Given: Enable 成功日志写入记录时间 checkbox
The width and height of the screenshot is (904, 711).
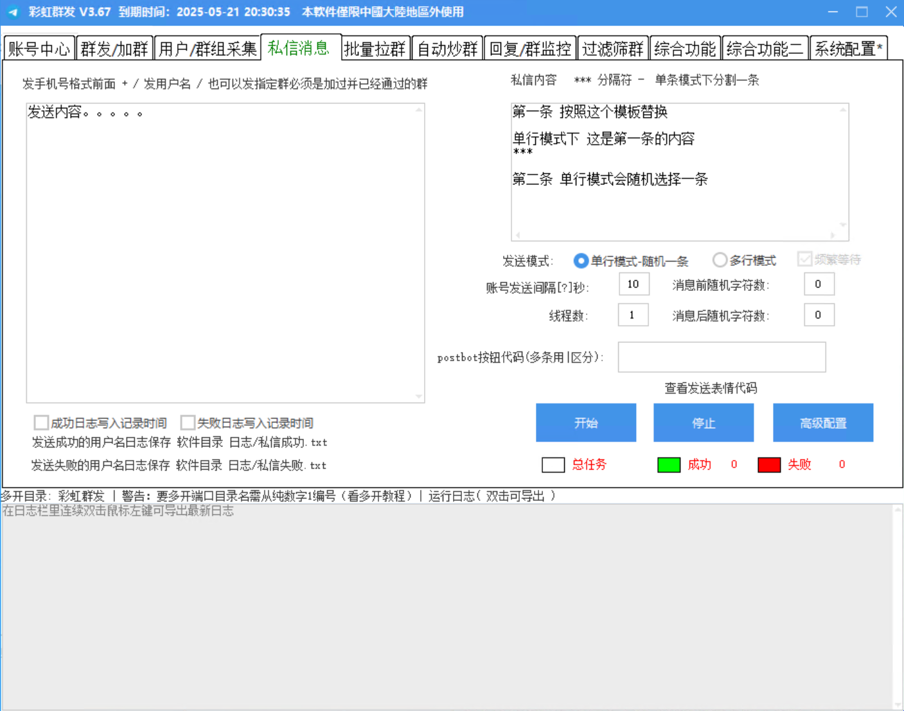Looking at the screenshot, I should pyautogui.click(x=42, y=423).
